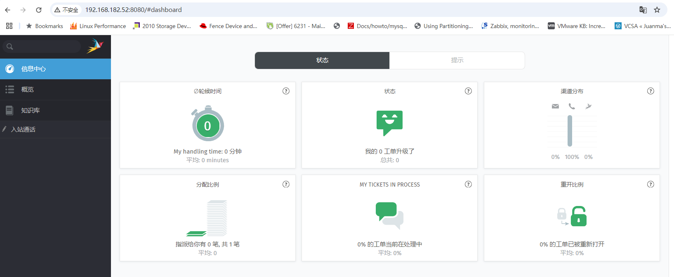Open the VCSA « Juanma's... bookmark

643,26
